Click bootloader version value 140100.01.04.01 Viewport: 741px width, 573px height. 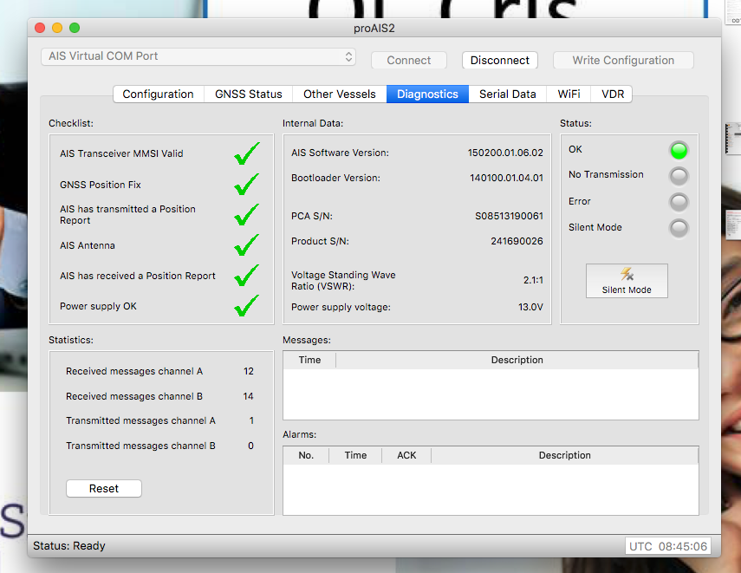506,178
